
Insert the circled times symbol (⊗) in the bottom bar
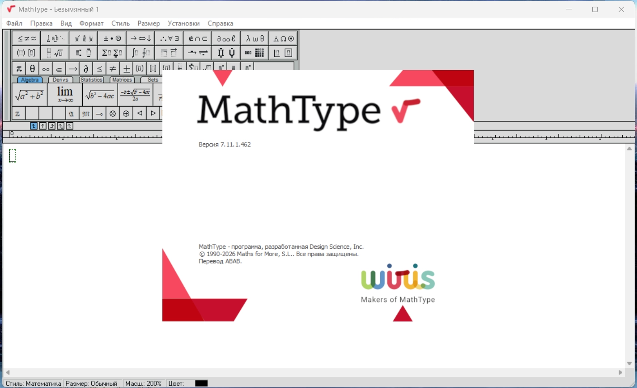113,113
